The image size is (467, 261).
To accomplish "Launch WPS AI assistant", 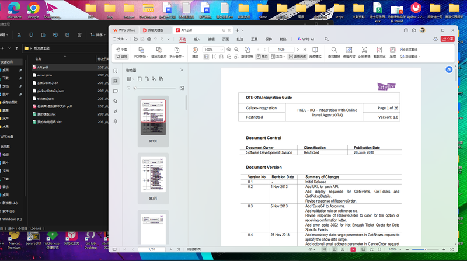I will tap(305, 39).
